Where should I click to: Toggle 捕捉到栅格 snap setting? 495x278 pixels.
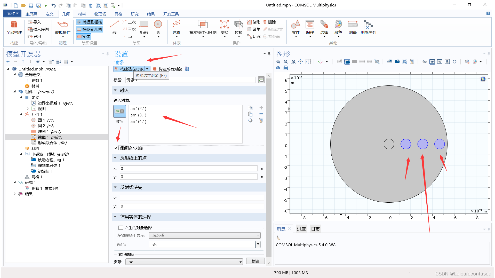tap(90, 22)
